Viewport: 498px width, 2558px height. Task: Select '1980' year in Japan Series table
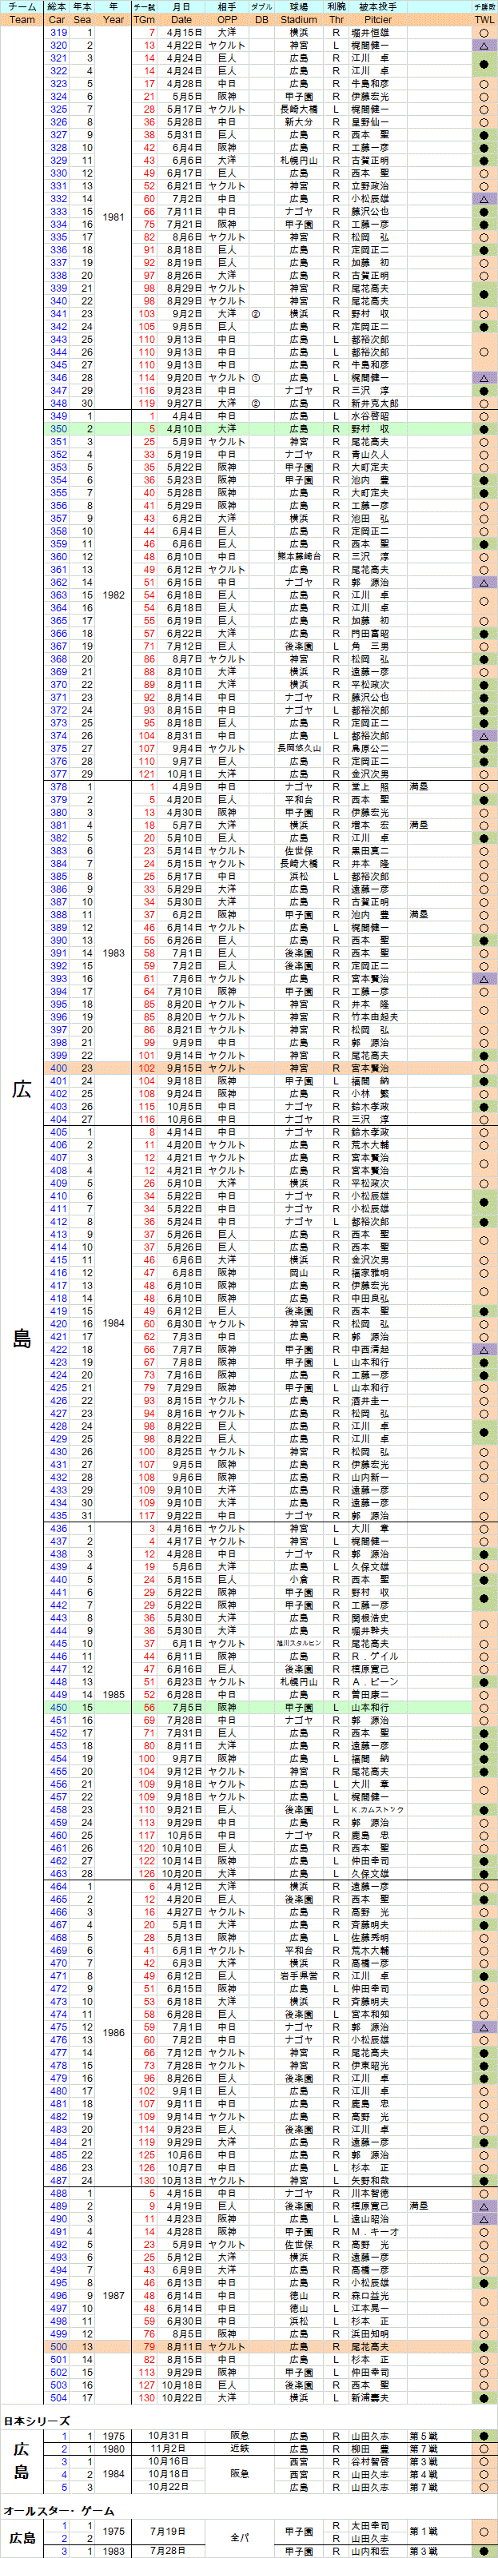(x=114, y=2450)
